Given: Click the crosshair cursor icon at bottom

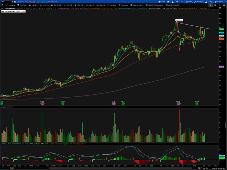Looking at the screenshot, I should click(x=207, y=168).
